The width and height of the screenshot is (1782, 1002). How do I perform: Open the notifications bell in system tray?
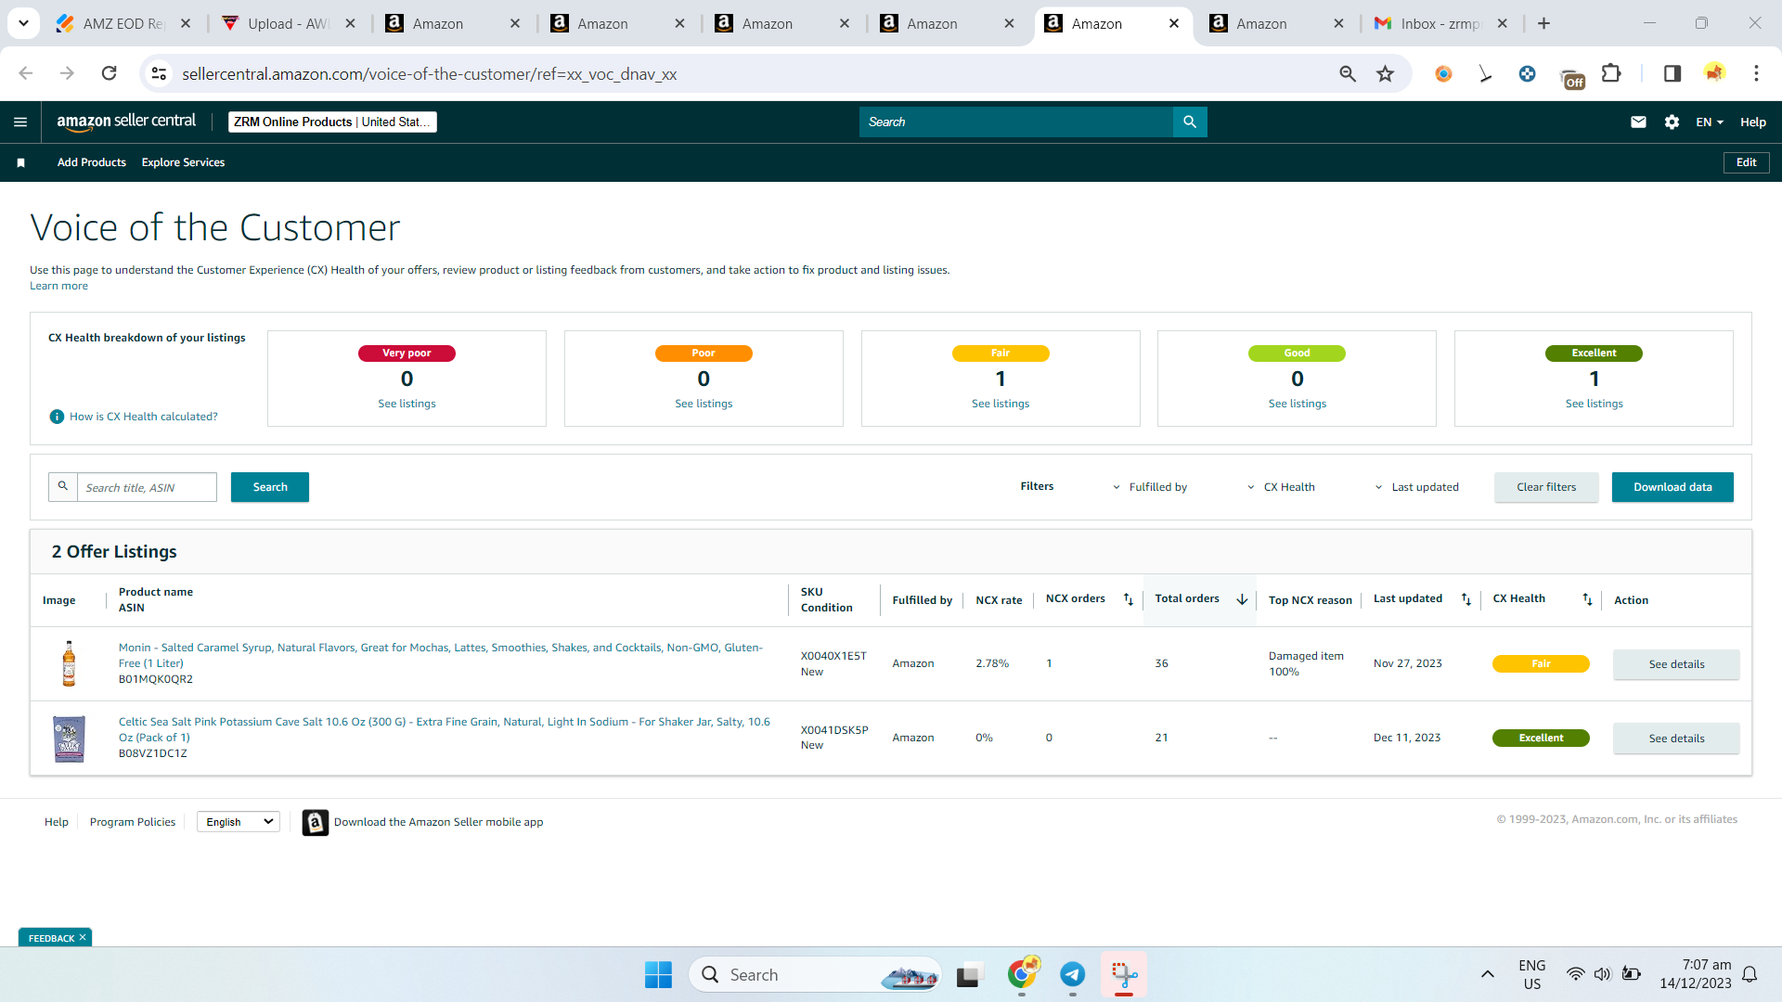click(x=1750, y=974)
